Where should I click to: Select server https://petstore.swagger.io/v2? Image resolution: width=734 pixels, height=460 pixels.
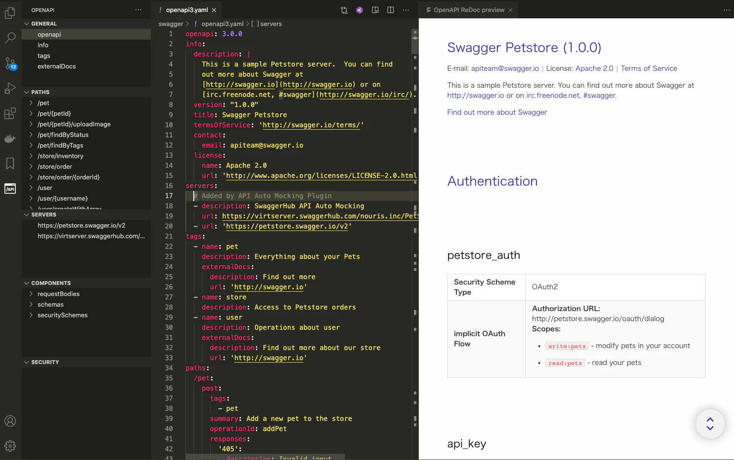point(86,225)
